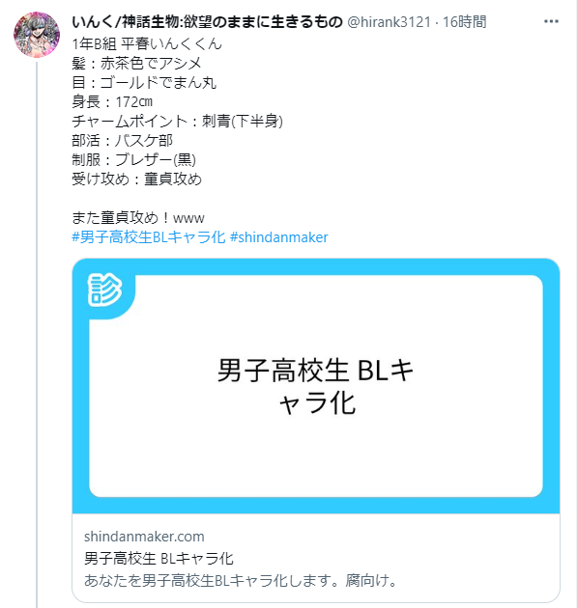Click the 身長：172cm line of the tweet

[x=112, y=101]
